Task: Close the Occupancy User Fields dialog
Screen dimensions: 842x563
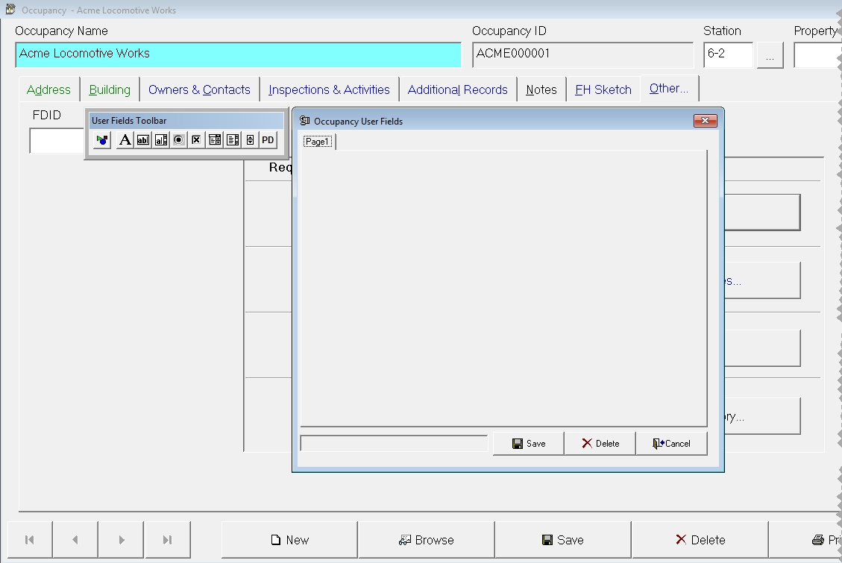Action: [x=705, y=121]
